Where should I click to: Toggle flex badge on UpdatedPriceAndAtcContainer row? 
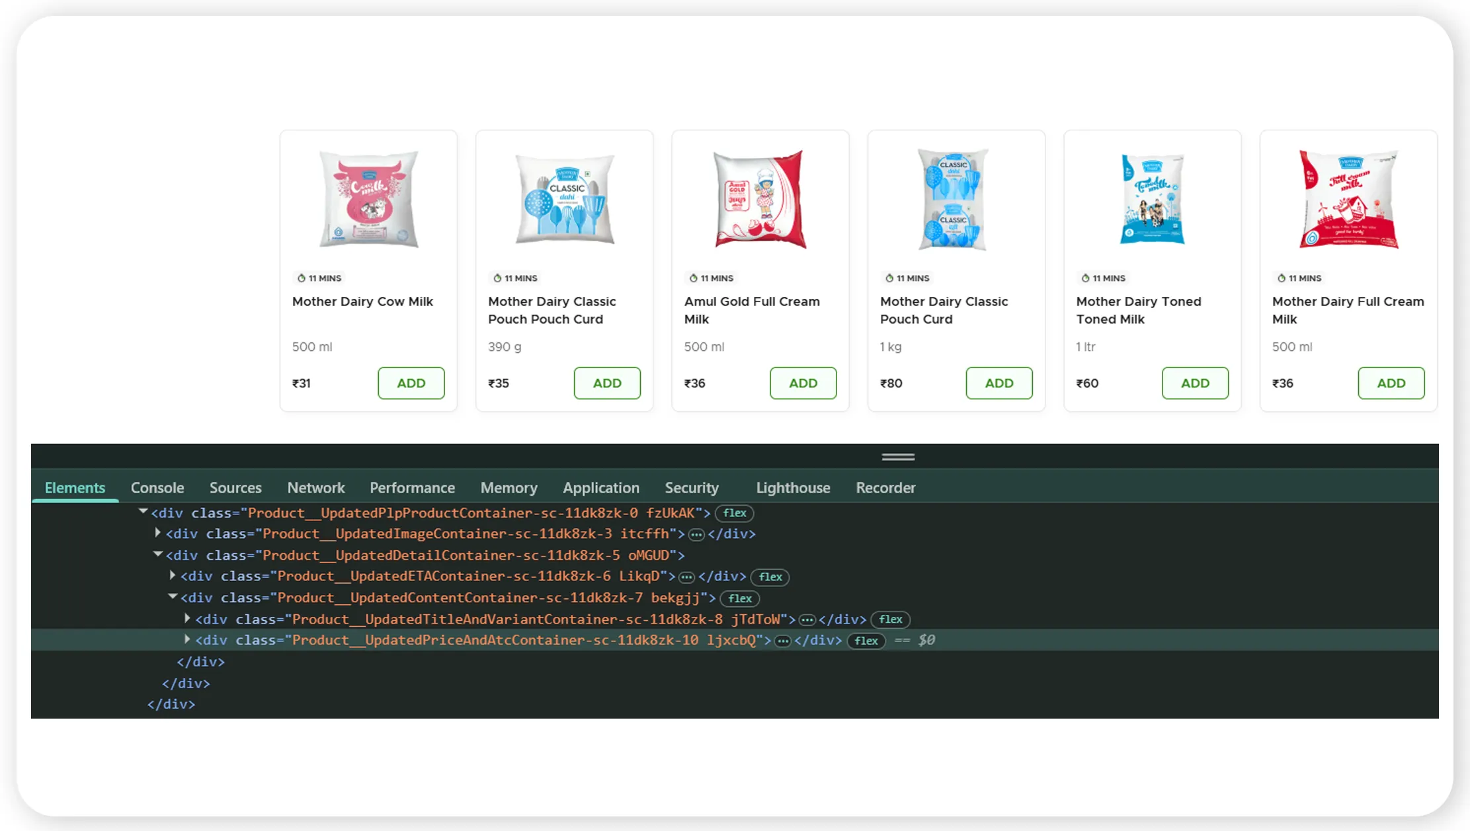tap(866, 641)
